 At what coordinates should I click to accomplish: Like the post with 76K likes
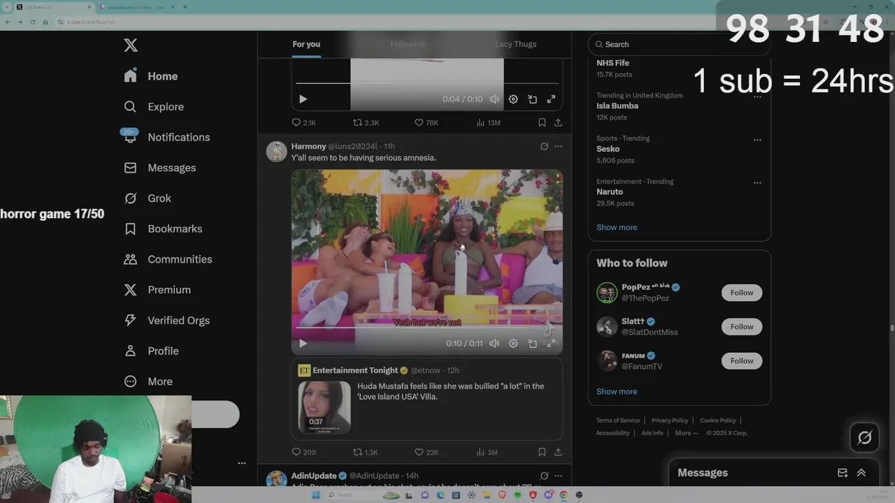(427, 122)
